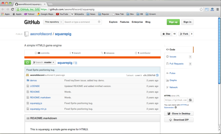Copy the latest commit SHA icon
The height and width of the screenshot is (134, 221).
click(157, 75)
